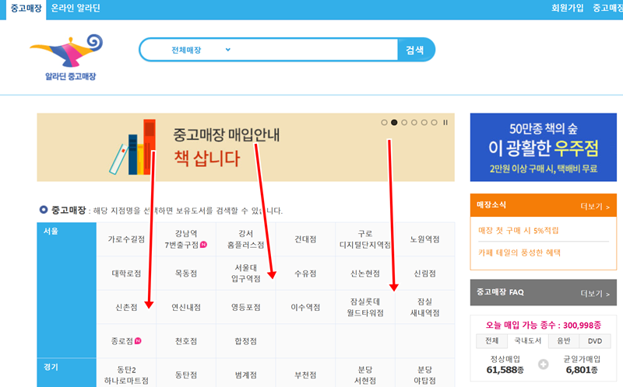This screenshot has height=387, width=623.
Task: Switch to the 온라인 알라딘 tab
Action: 76,9
